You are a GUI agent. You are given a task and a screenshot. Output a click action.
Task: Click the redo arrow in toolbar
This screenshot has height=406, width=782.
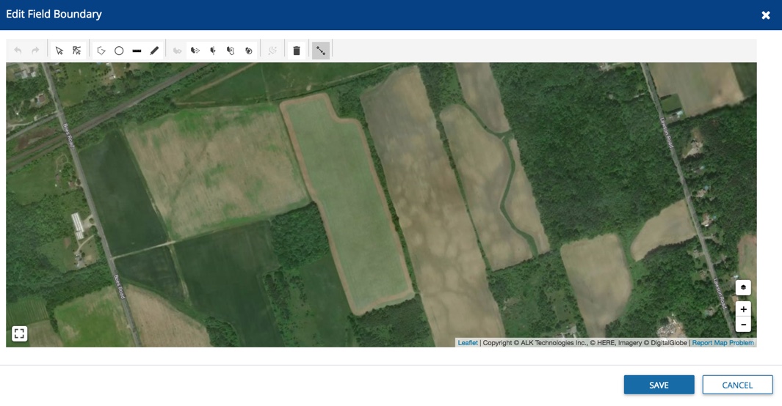(35, 51)
